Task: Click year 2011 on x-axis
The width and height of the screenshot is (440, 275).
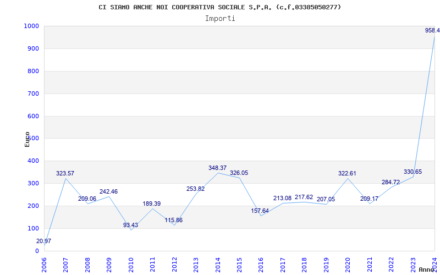Action: tap(153, 265)
